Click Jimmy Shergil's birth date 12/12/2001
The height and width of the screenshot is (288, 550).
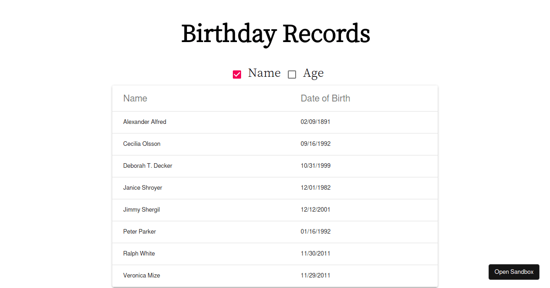[315, 209]
